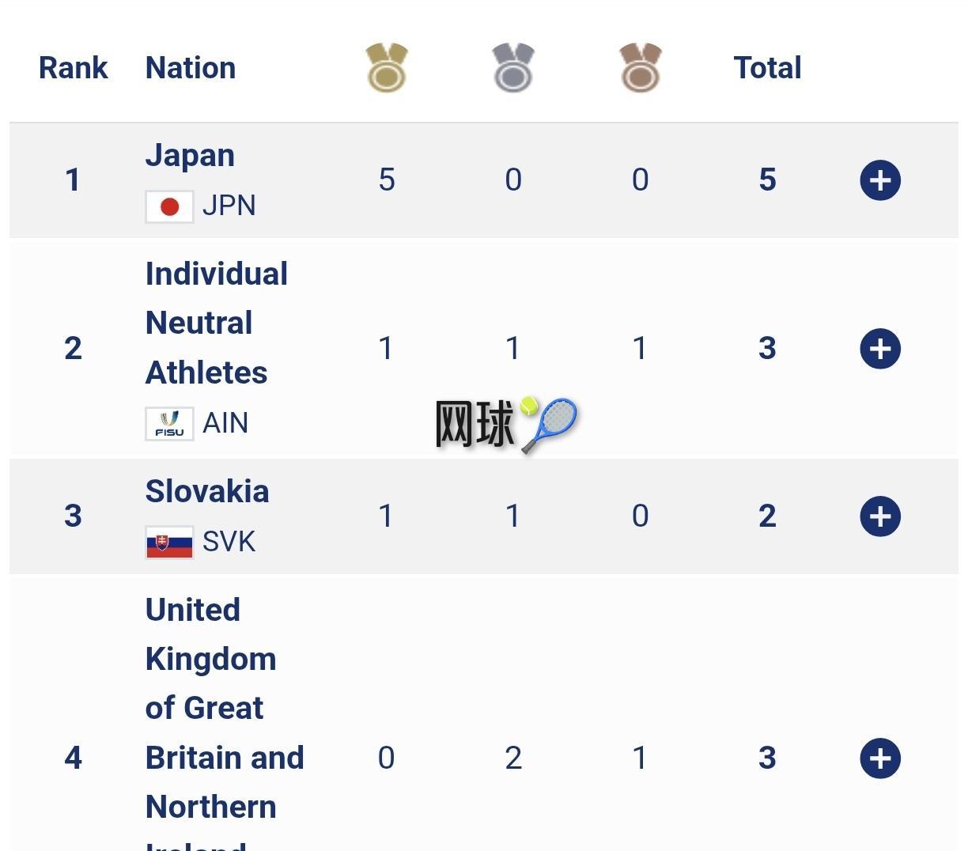
Task: Click Japan's total medal count
Action: coord(767,180)
